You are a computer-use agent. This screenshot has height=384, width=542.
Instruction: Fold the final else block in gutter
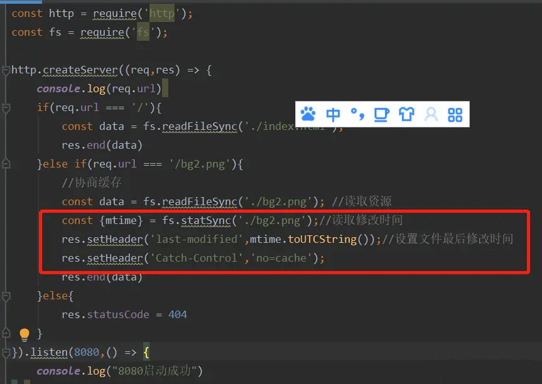click(6, 296)
